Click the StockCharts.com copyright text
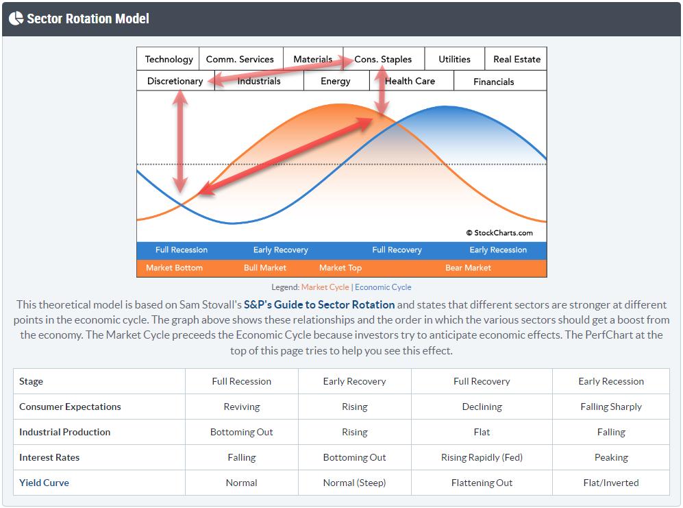This screenshot has width=683, height=508. [499, 233]
